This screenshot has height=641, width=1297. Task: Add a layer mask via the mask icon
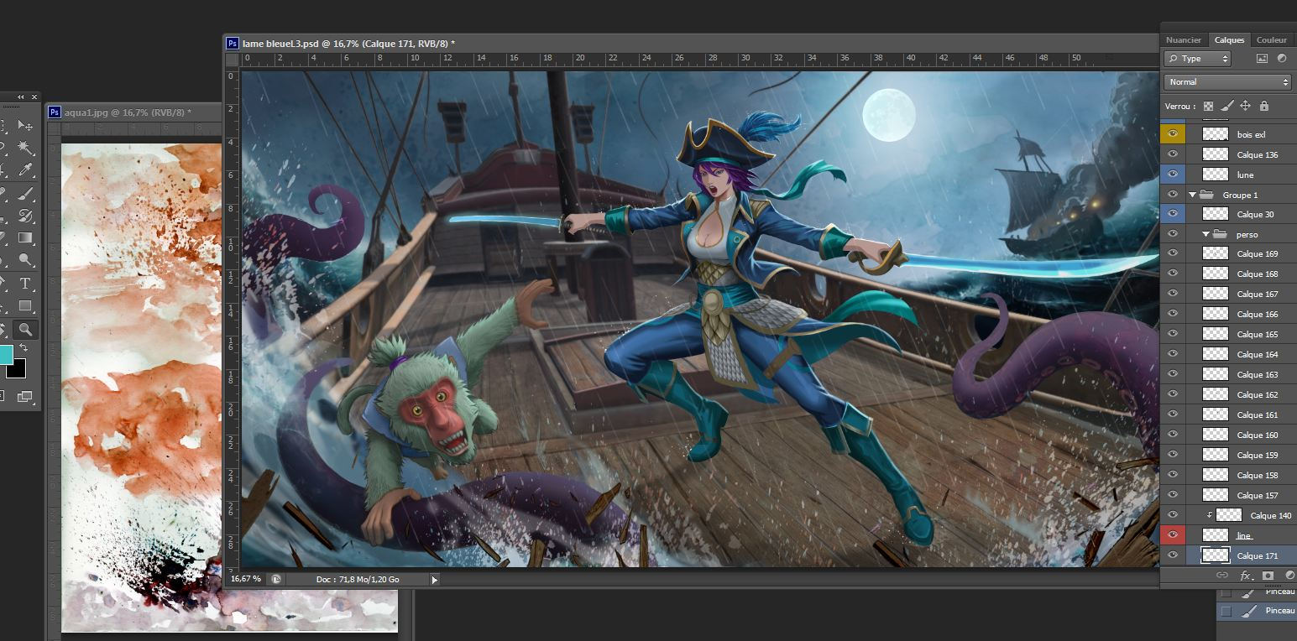(1268, 576)
